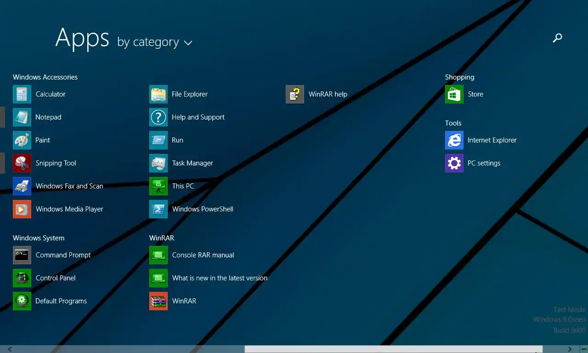Image resolution: width=588 pixels, height=353 pixels.
Task: Select the Windows System group header
Action: 39,238
